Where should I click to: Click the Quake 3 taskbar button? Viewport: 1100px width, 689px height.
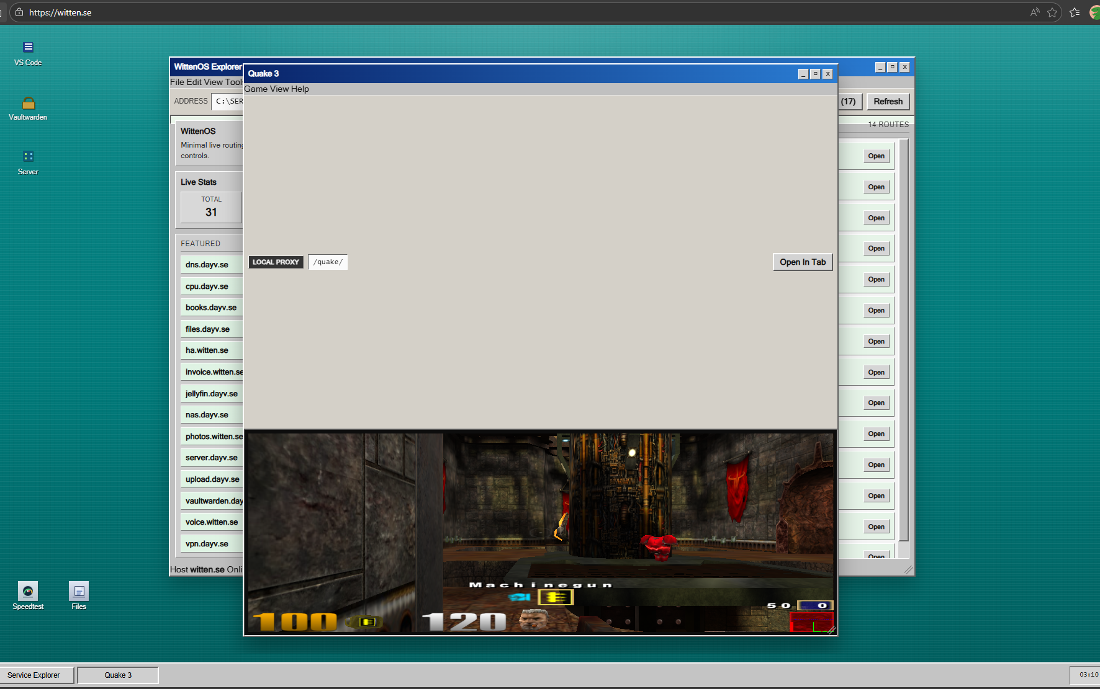coord(118,675)
